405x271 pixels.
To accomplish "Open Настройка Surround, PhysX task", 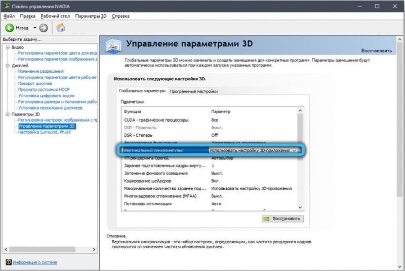I will click(x=45, y=132).
